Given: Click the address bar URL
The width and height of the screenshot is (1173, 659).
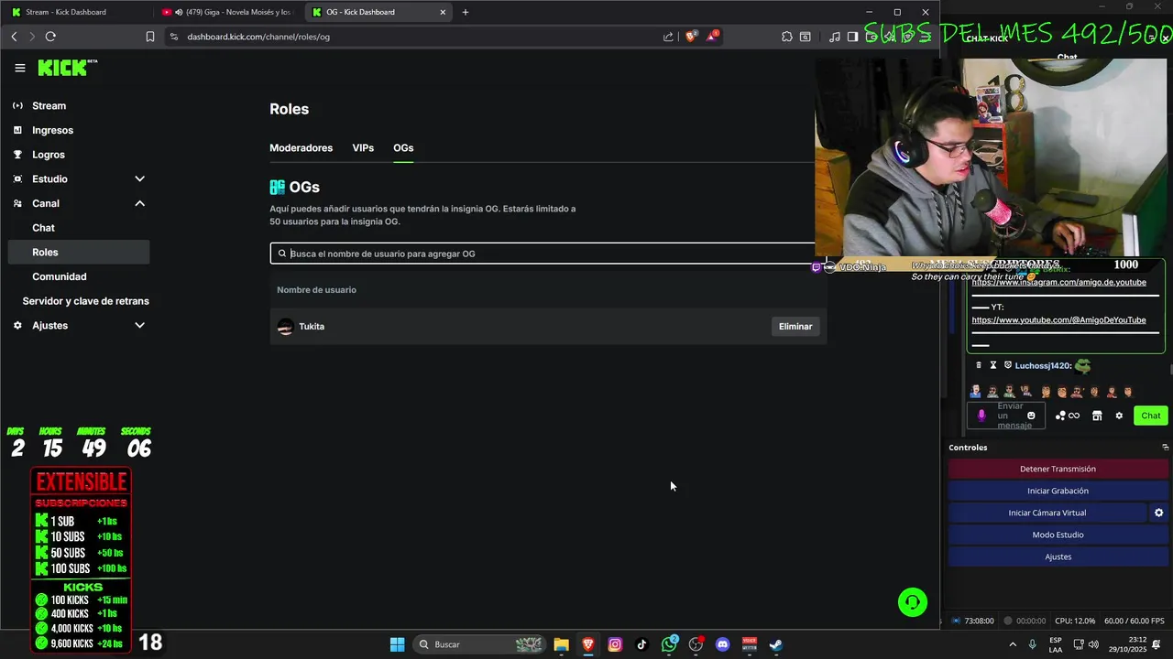Looking at the screenshot, I should [x=258, y=37].
